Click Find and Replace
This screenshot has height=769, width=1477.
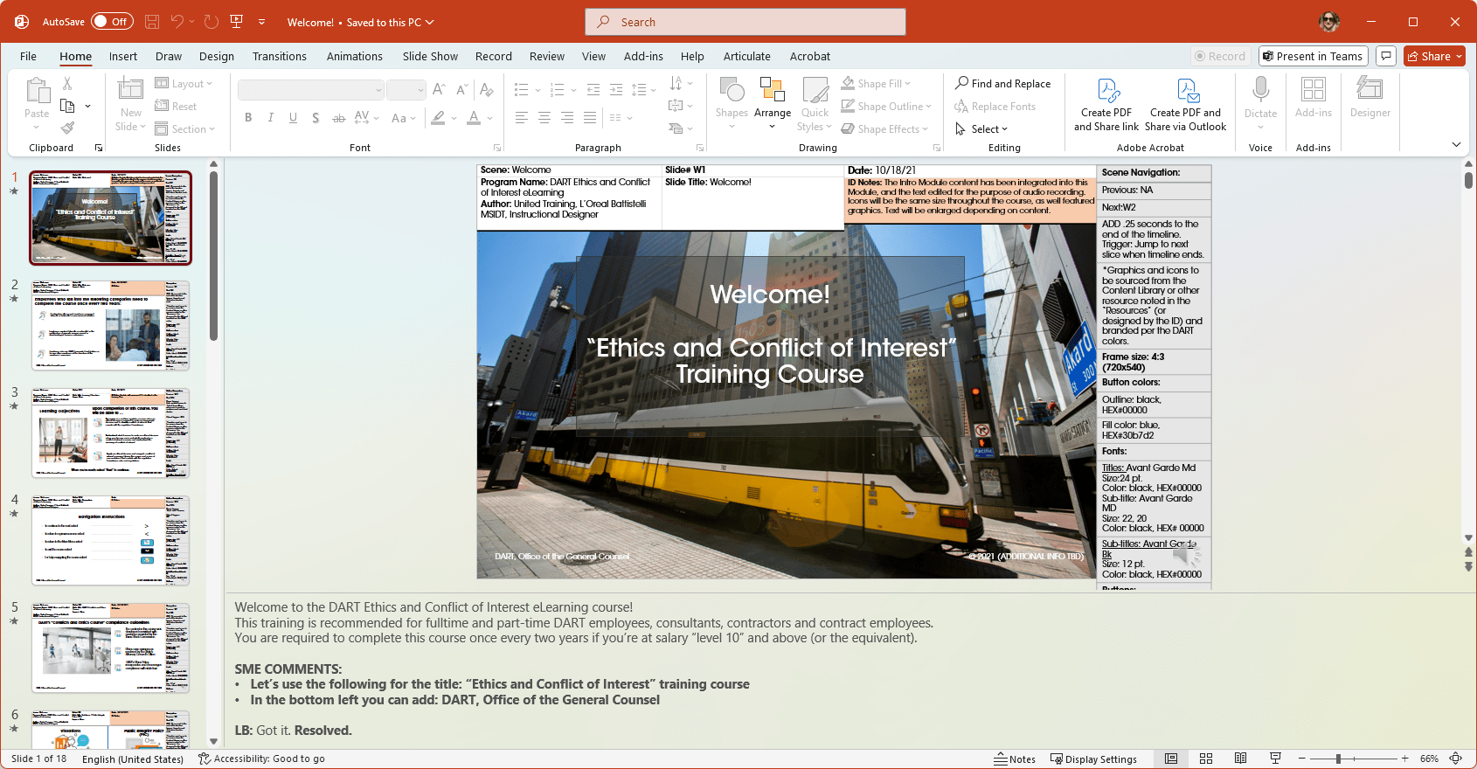click(x=1002, y=84)
